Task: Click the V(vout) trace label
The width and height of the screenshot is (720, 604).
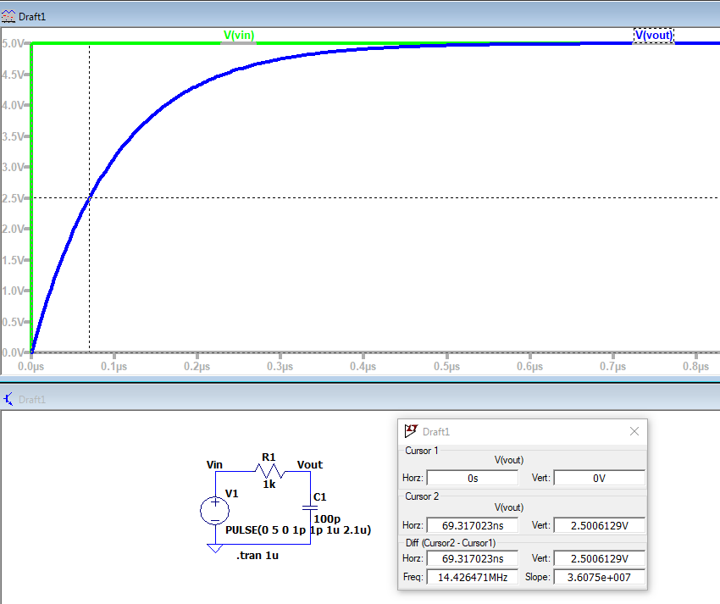Action: (x=653, y=36)
